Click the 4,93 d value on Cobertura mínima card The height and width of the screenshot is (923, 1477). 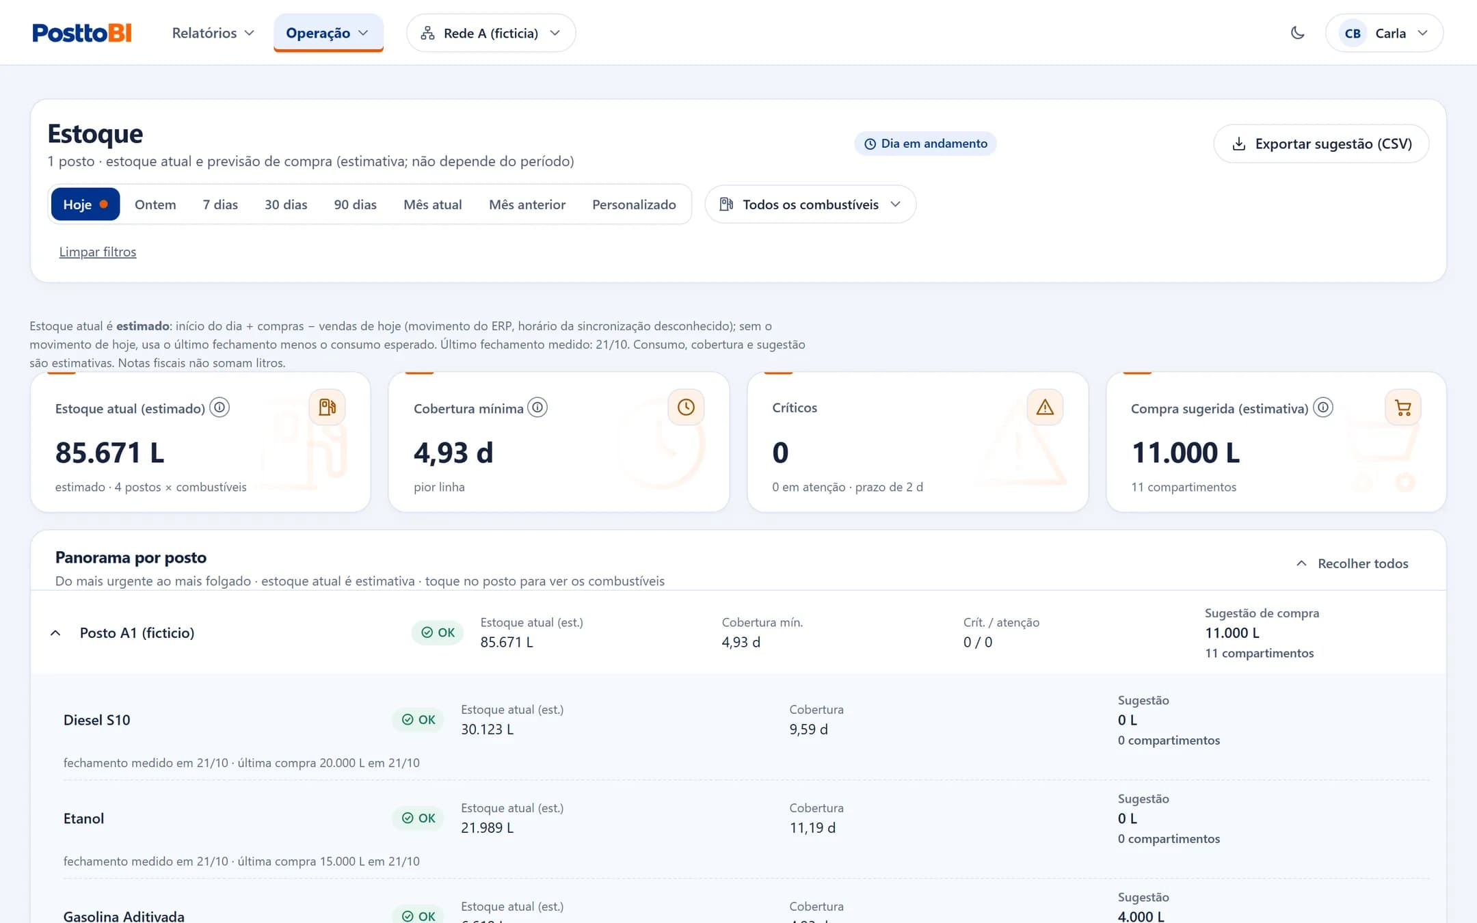pyautogui.click(x=453, y=453)
